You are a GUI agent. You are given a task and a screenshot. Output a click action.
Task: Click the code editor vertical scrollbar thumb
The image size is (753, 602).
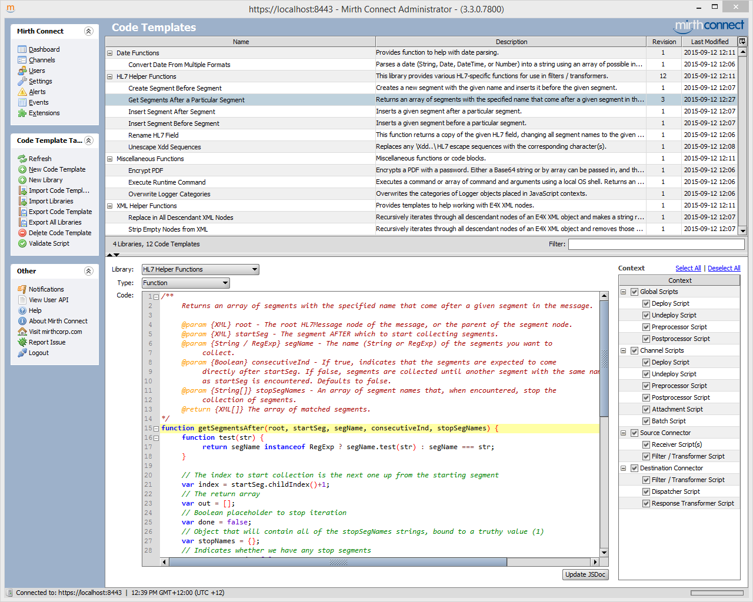click(604, 359)
